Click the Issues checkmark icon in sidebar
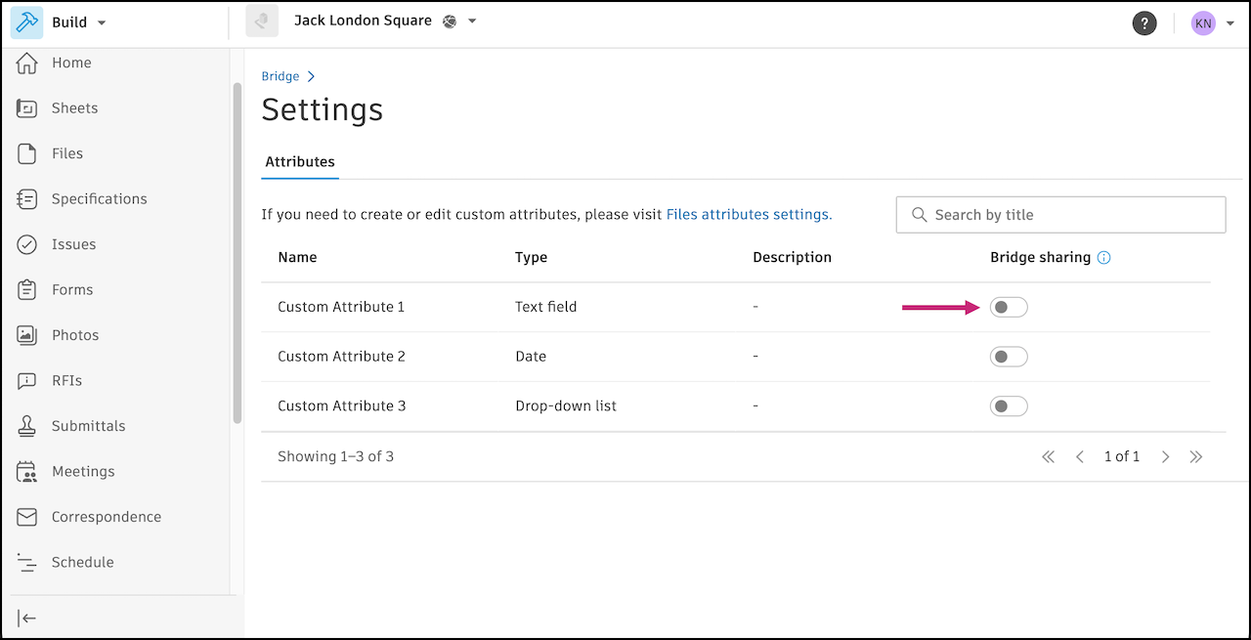Screen dimensions: 1251x640 (x=27, y=244)
